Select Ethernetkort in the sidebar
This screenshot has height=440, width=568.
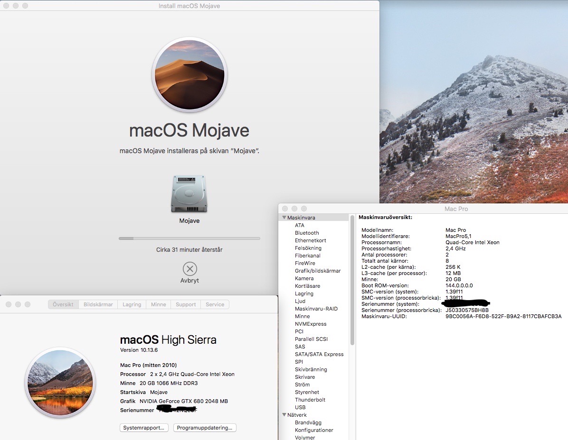tap(311, 240)
